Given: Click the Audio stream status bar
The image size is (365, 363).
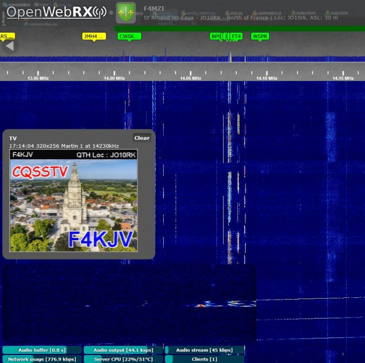Looking at the screenshot, I should (x=204, y=350).
